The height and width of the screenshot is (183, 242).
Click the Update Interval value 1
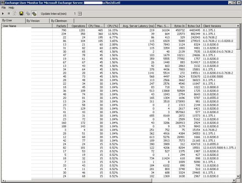click(x=75, y=14)
